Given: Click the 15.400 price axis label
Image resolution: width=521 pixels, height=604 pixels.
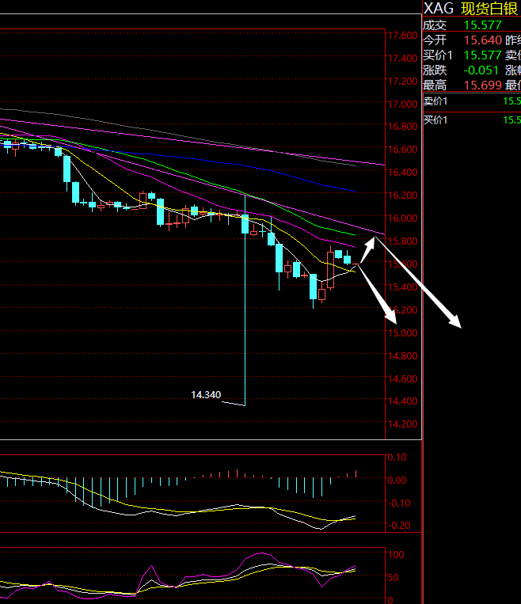Looking at the screenshot, I should [402, 287].
